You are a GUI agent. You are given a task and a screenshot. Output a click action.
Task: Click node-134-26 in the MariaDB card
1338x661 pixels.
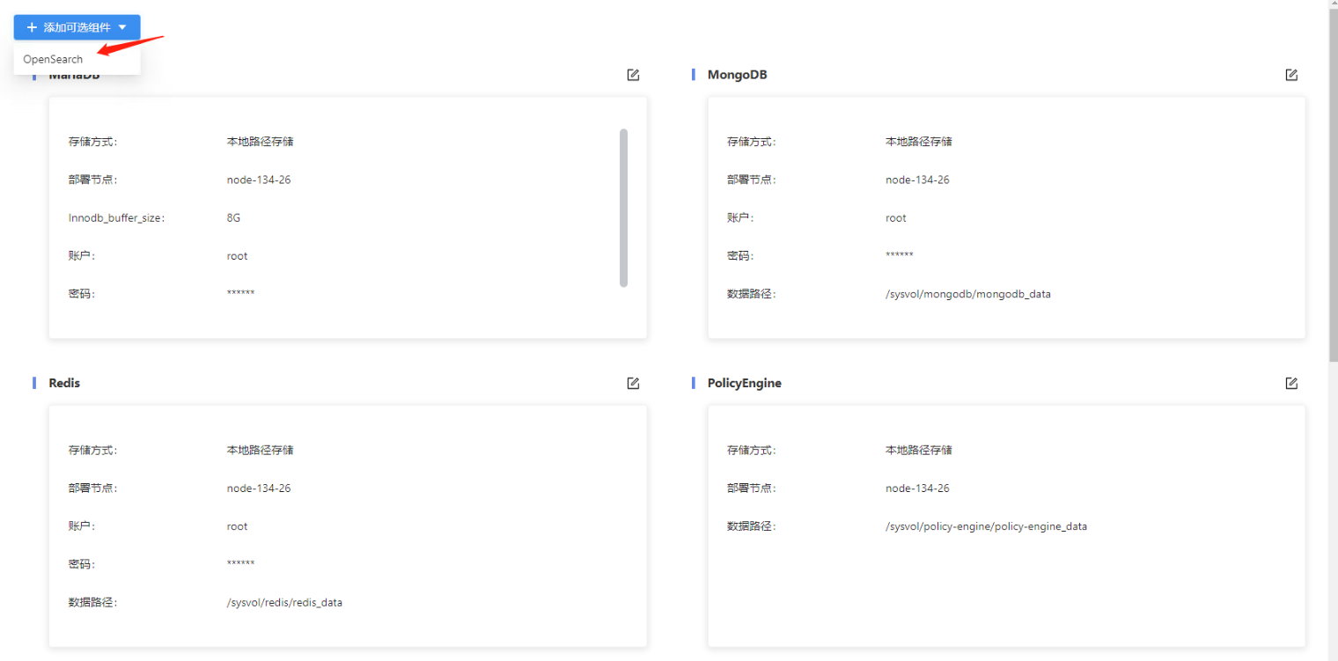coord(259,180)
